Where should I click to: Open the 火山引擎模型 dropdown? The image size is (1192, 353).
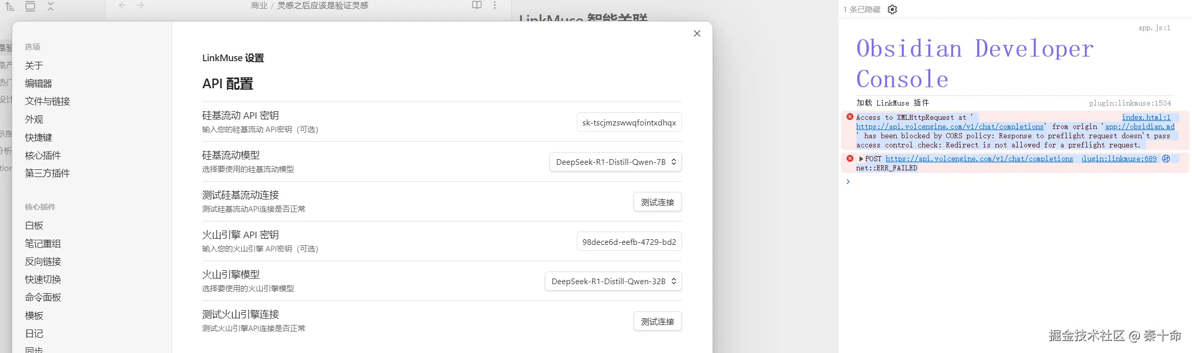(613, 281)
